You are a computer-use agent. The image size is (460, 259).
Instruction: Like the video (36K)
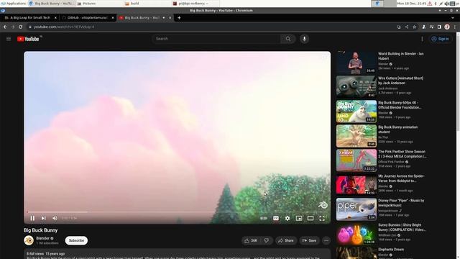click(x=250, y=240)
